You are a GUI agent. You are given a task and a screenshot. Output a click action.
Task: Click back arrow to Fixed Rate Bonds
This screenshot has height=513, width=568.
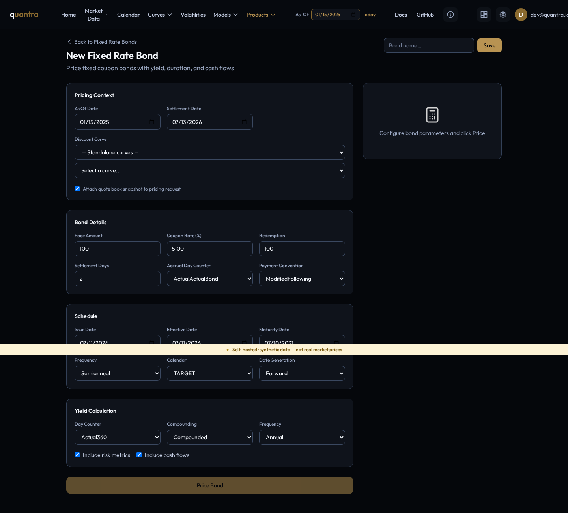tap(69, 42)
